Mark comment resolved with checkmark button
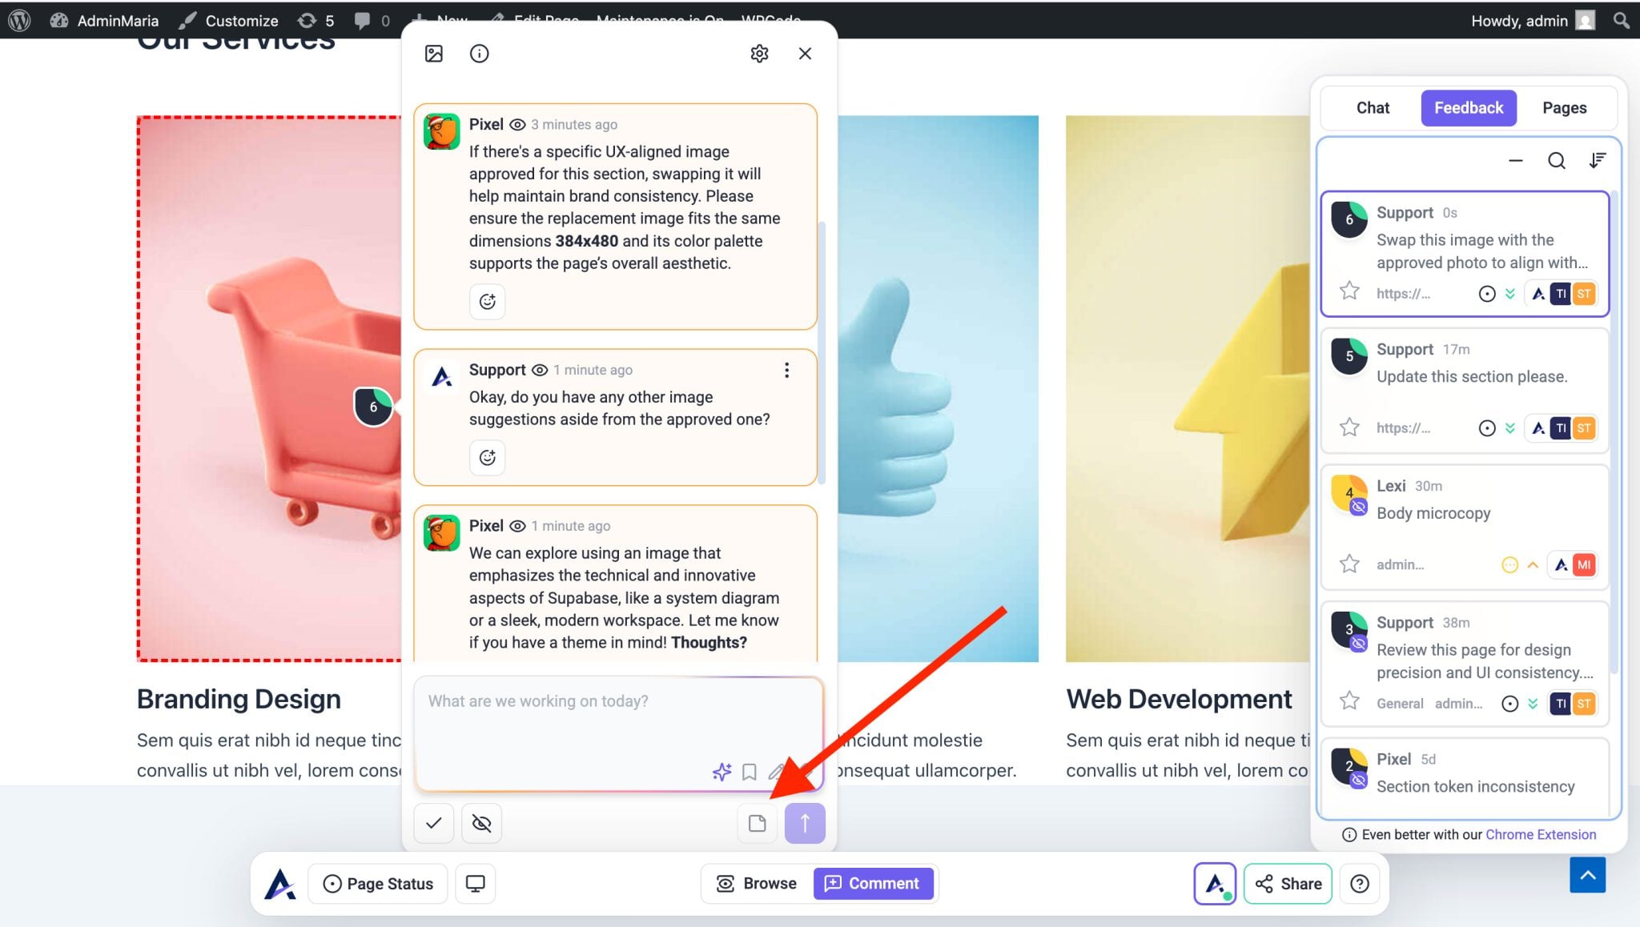This screenshot has height=927, width=1640. (434, 823)
